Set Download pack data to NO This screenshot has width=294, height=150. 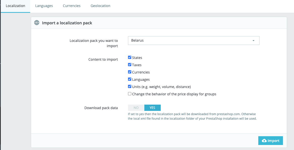pyautogui.click(x=136, y=108)
